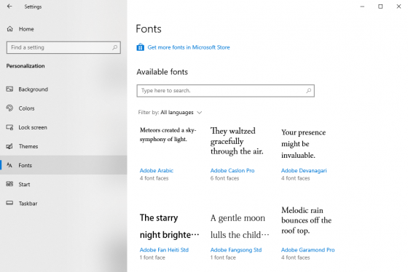This screenshot has width=408, height=272.
Task: Maximize the Settings window
Action: 380,7
